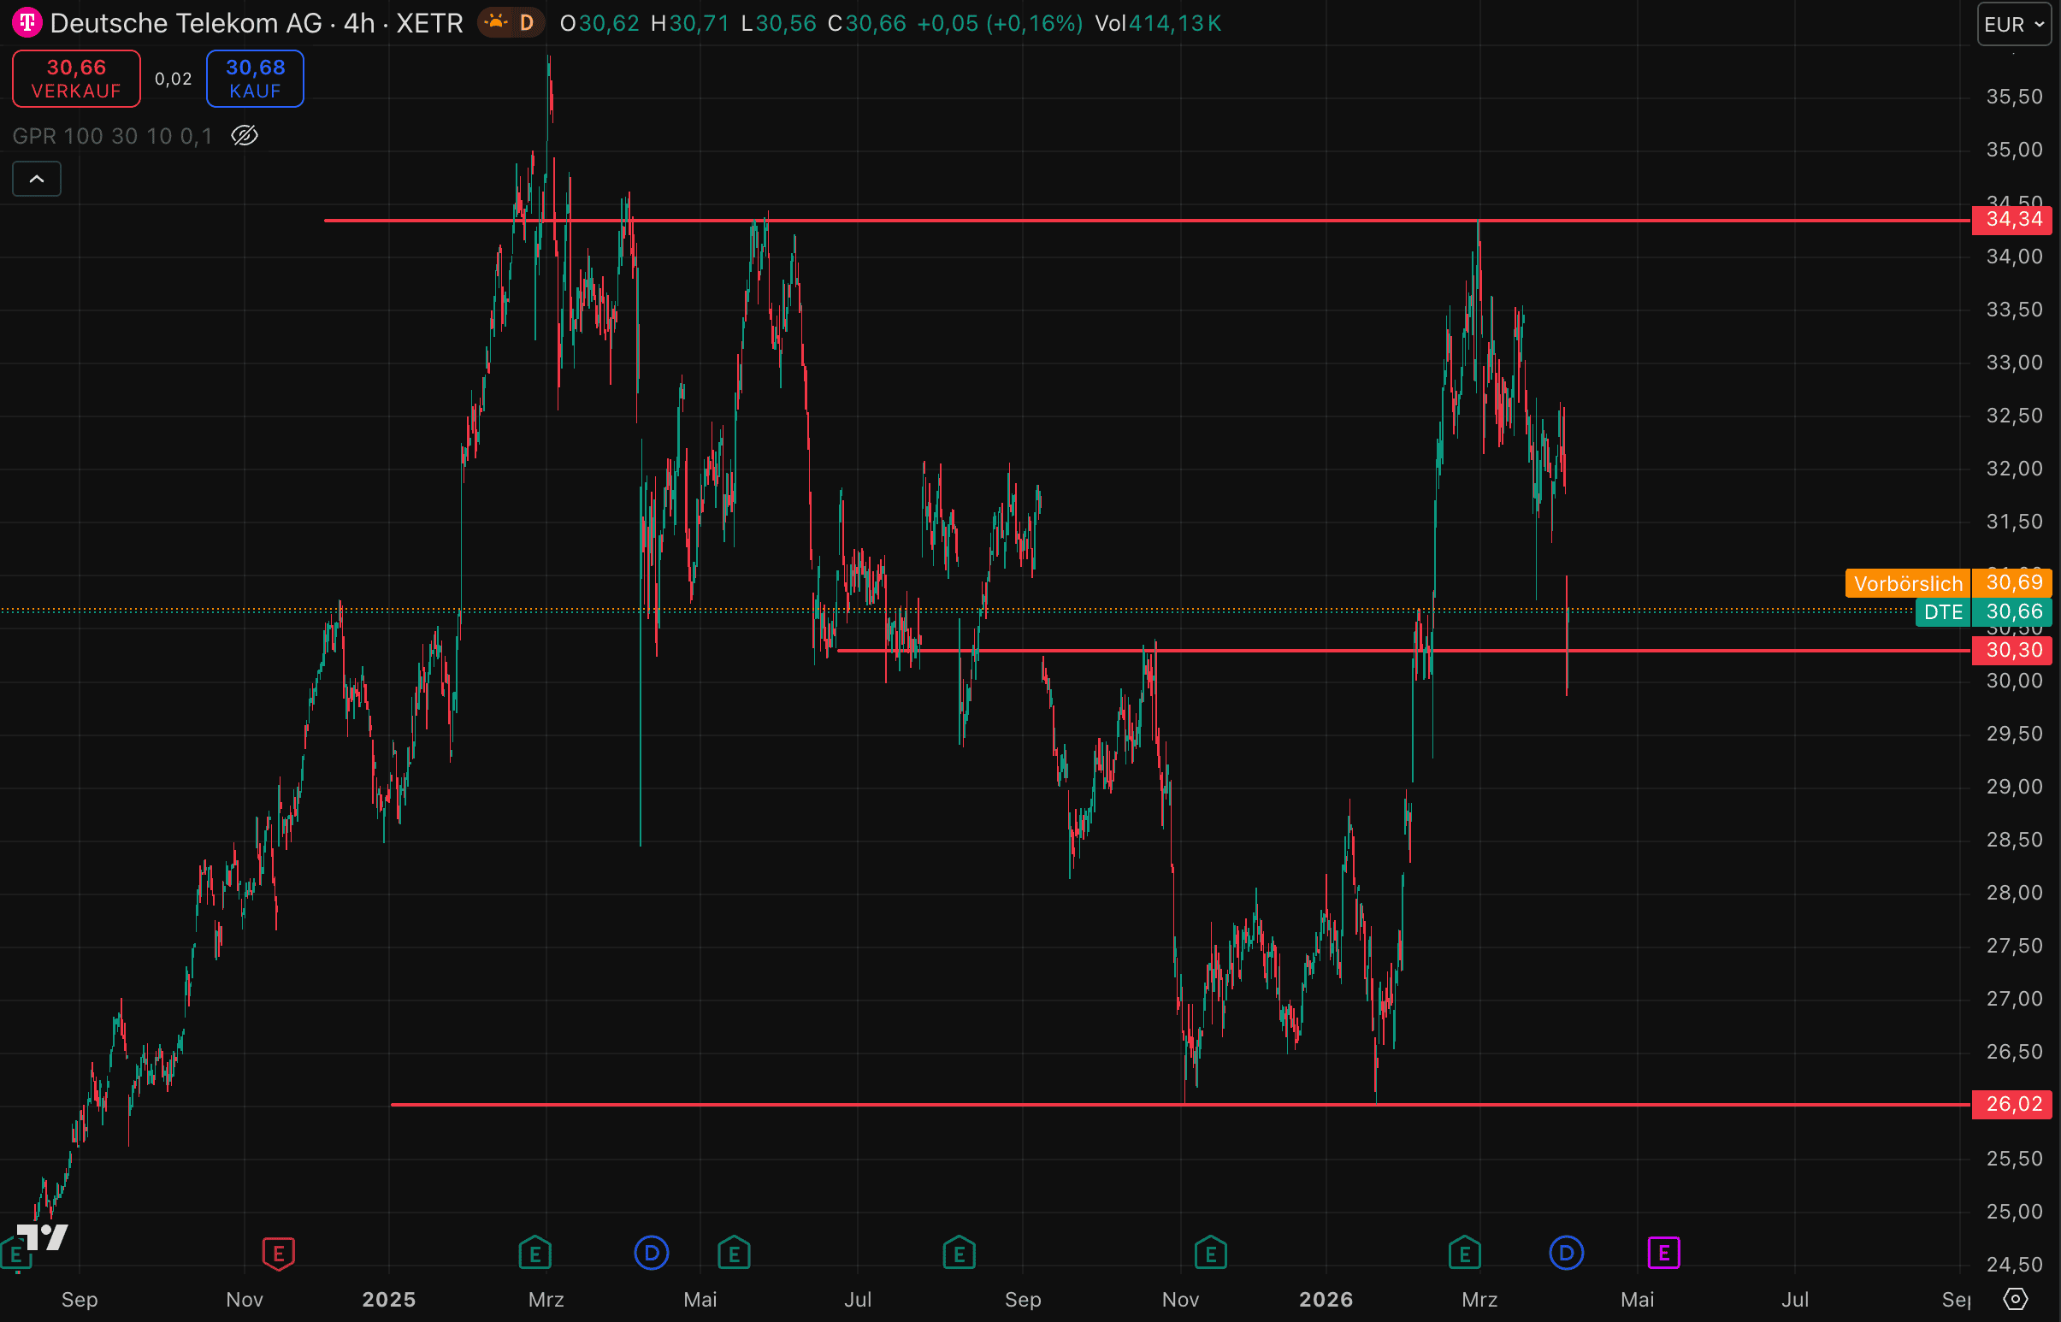Click Deutsche Telekom AG symbol title
Screen dimensions: 2061x1322
pos(186,23)
